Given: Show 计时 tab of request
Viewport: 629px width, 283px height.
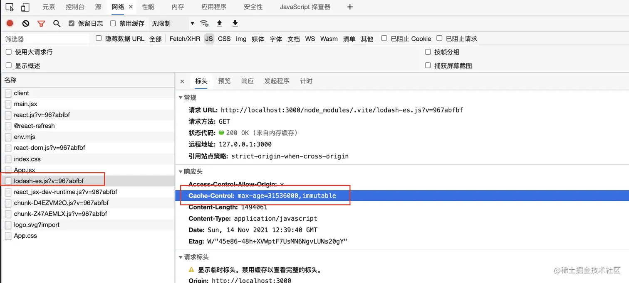Looking at the screenshot, I should pos(306,81).
